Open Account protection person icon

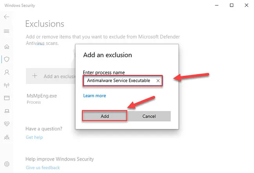[6, 72]
